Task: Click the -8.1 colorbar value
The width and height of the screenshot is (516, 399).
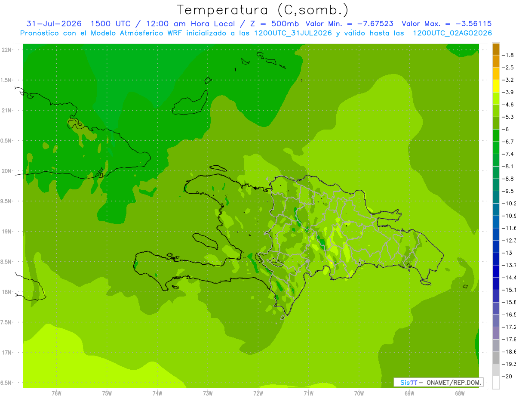Action: click(x=508, y=167)
